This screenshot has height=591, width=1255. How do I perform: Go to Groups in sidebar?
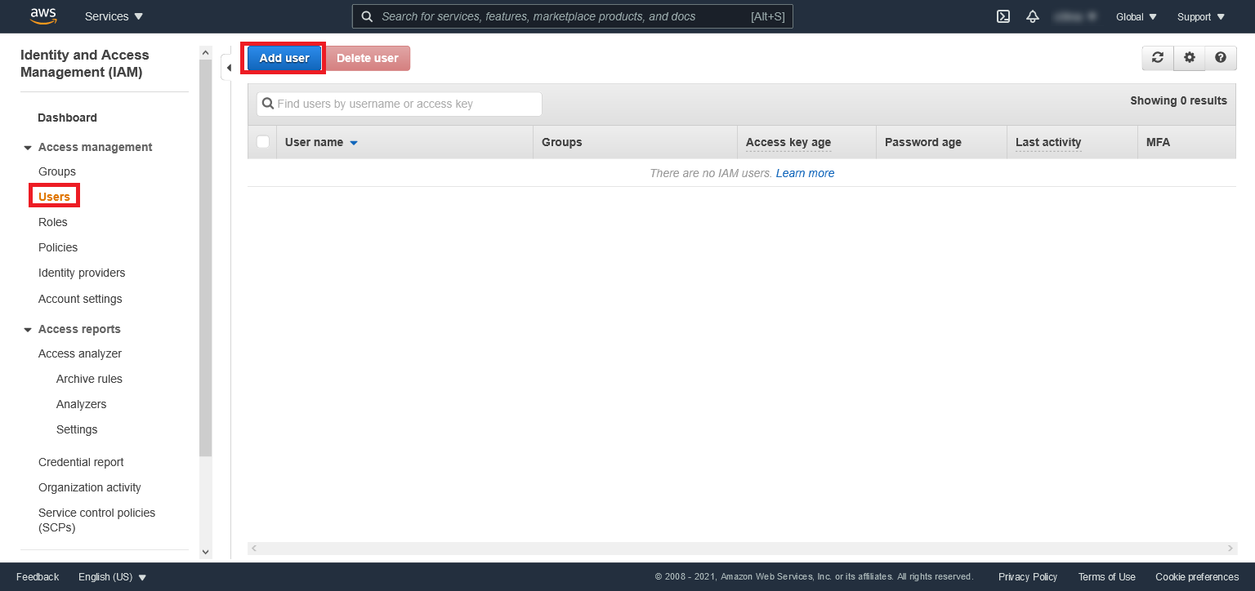pyautogui.click(x=57, y=171)
